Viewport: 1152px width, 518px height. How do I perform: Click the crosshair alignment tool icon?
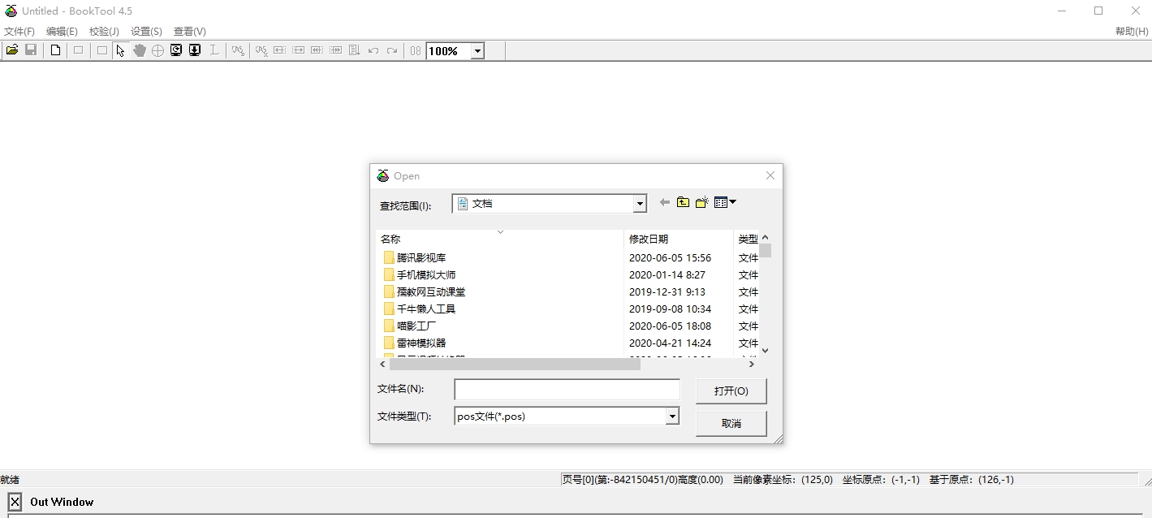point(157,50)
